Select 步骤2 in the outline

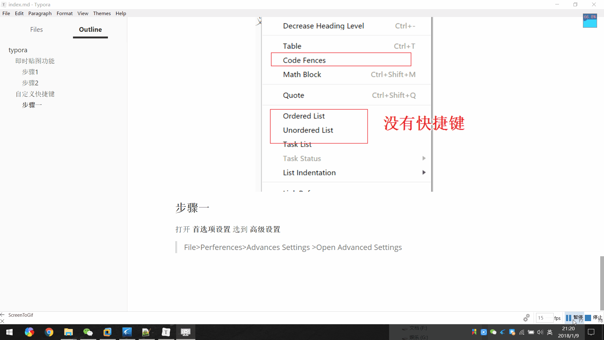30,83
